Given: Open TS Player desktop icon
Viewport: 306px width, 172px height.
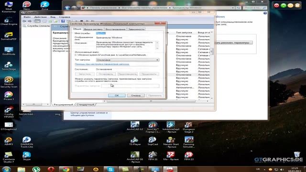Looking at the screenshot, I should [x=135, y=141].
